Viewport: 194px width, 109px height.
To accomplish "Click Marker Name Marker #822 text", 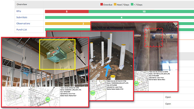I will [x=157, y=80].
